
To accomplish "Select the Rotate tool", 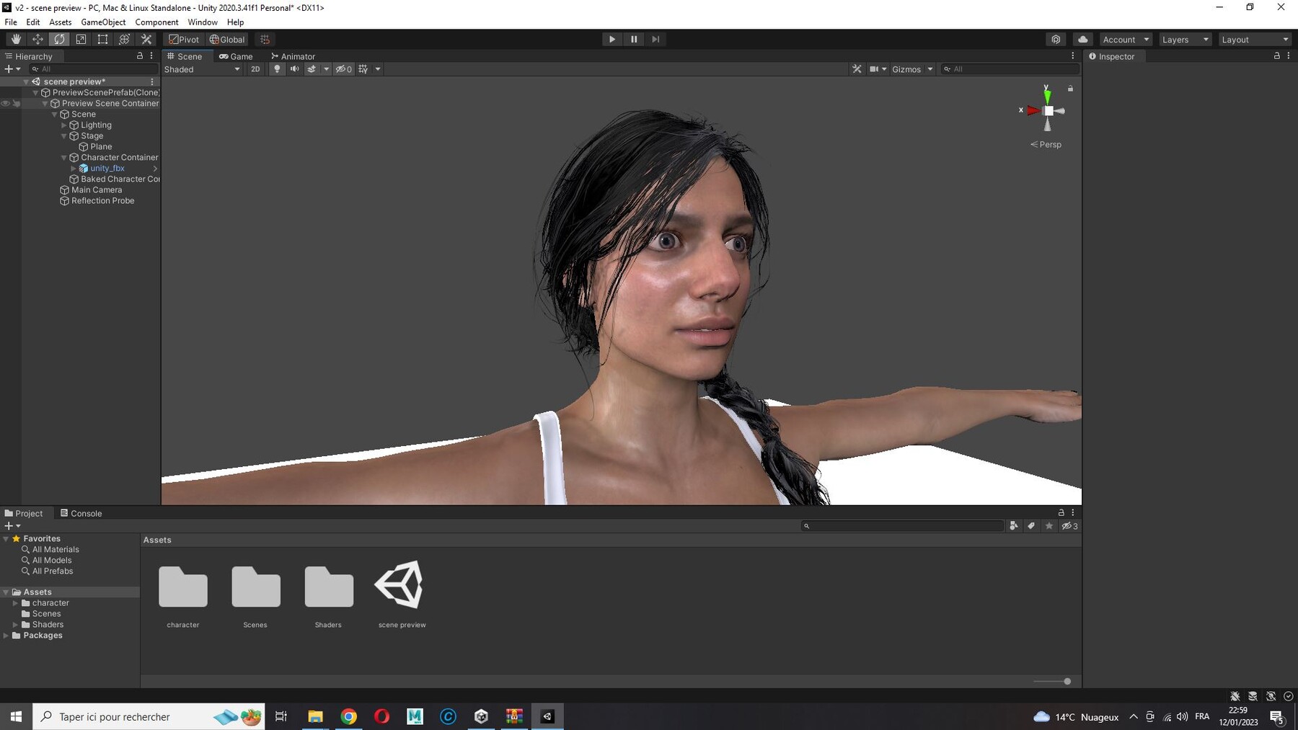I will 59,40.
